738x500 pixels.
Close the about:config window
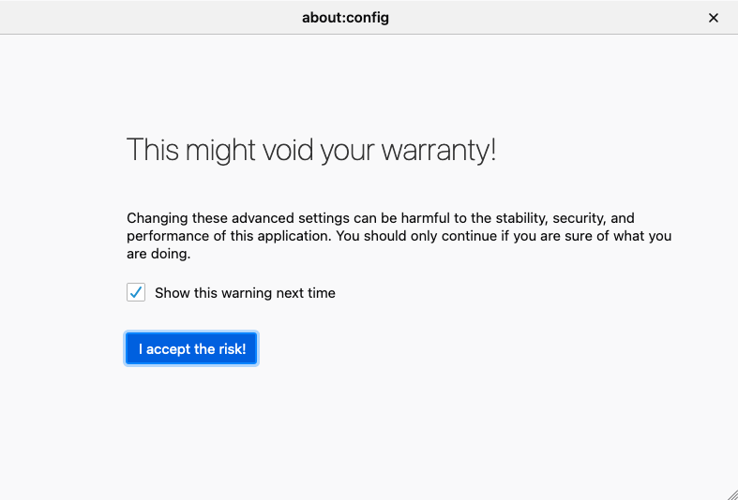pos(714,18)
